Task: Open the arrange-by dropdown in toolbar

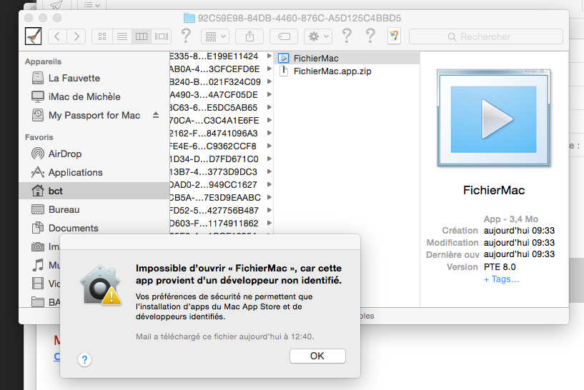Action: pyautogui.click(x=214, y=36)
